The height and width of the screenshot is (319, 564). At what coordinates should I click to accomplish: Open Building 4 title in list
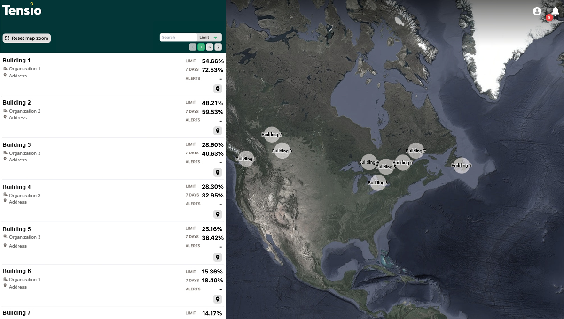(16, 187)
